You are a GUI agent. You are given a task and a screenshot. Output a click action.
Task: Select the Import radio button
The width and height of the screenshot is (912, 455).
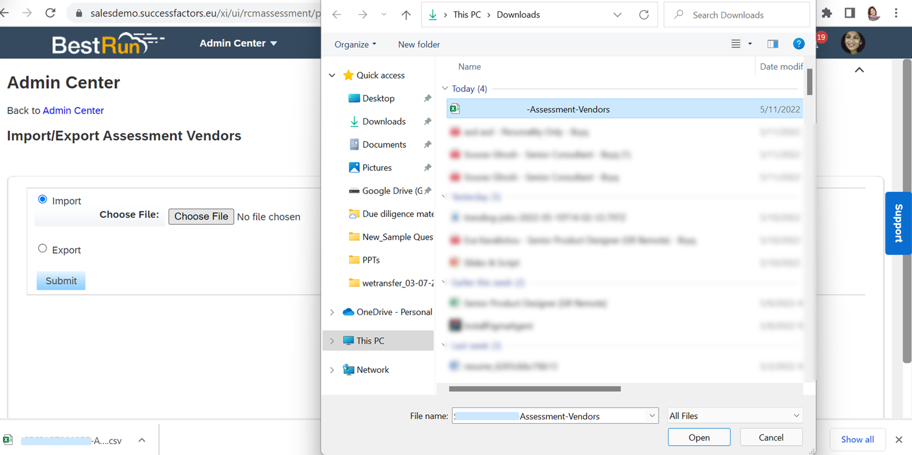pos(43,199)
